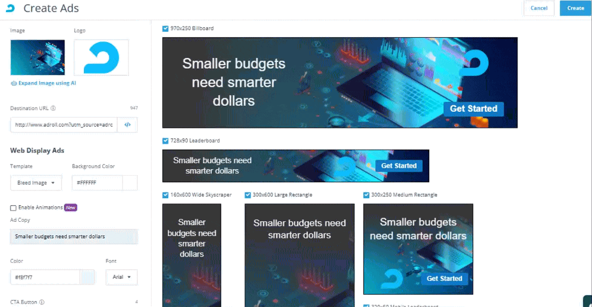
Task: Click the Ad Copy text field
Action: 74,237
